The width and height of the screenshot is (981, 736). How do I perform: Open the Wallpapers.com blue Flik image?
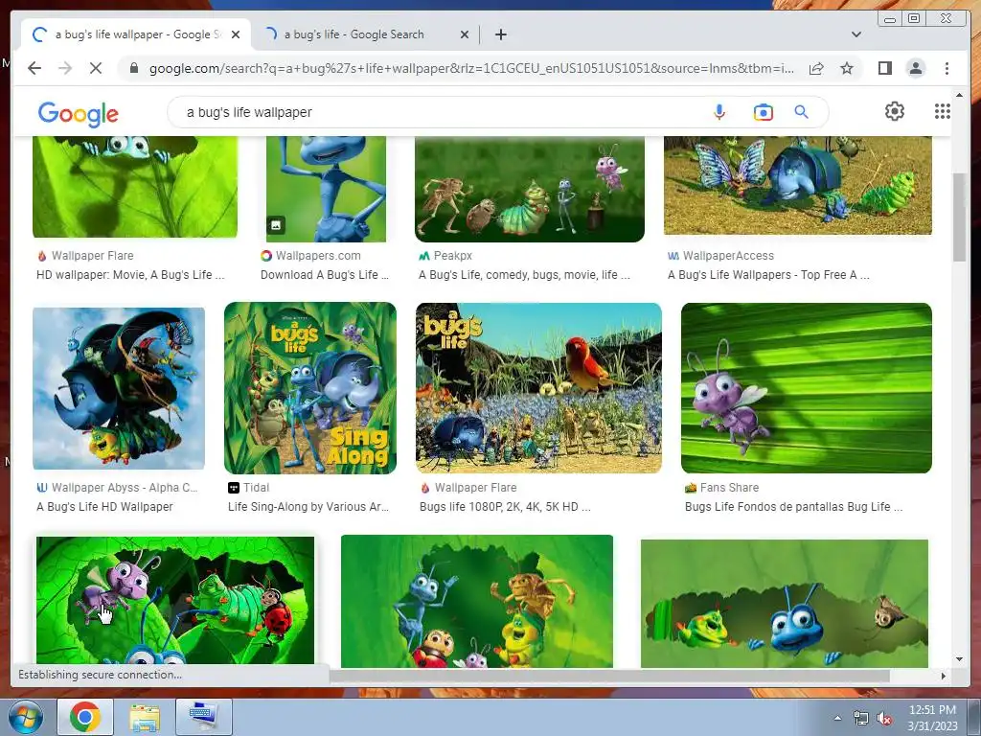pos(326,190)
